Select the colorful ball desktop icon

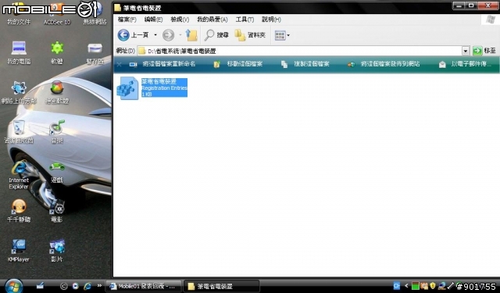point(57,92)
